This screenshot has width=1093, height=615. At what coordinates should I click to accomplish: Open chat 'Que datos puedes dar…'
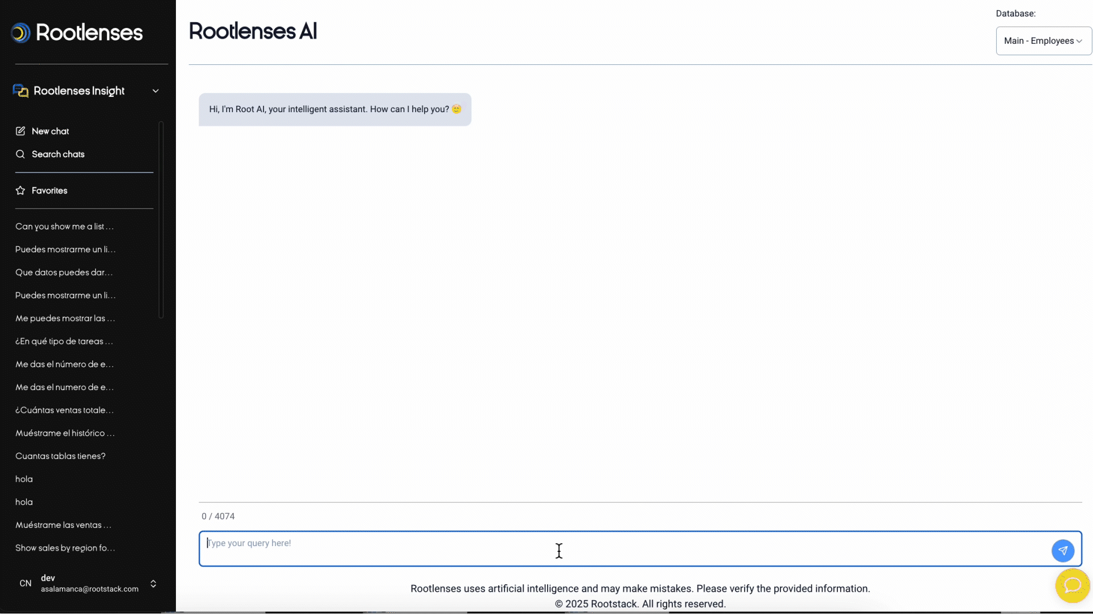[x=64, y=273]
